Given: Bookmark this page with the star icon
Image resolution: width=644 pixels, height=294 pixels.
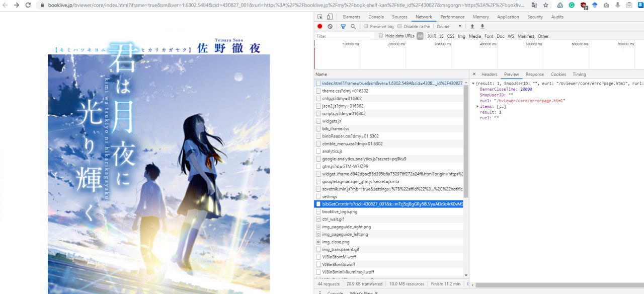Looking at the screenshot, I should (x=545, y=5).
